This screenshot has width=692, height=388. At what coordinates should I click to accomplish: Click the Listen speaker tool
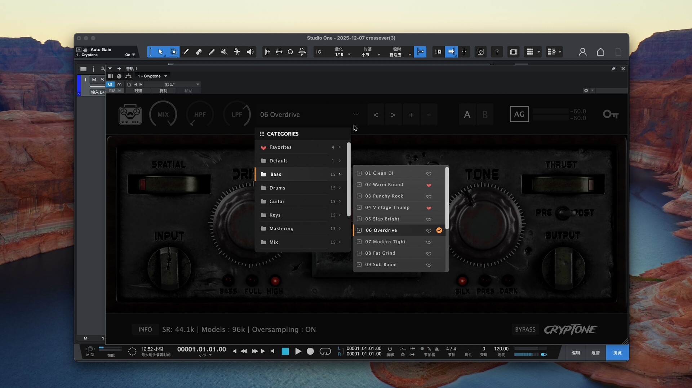250,52
